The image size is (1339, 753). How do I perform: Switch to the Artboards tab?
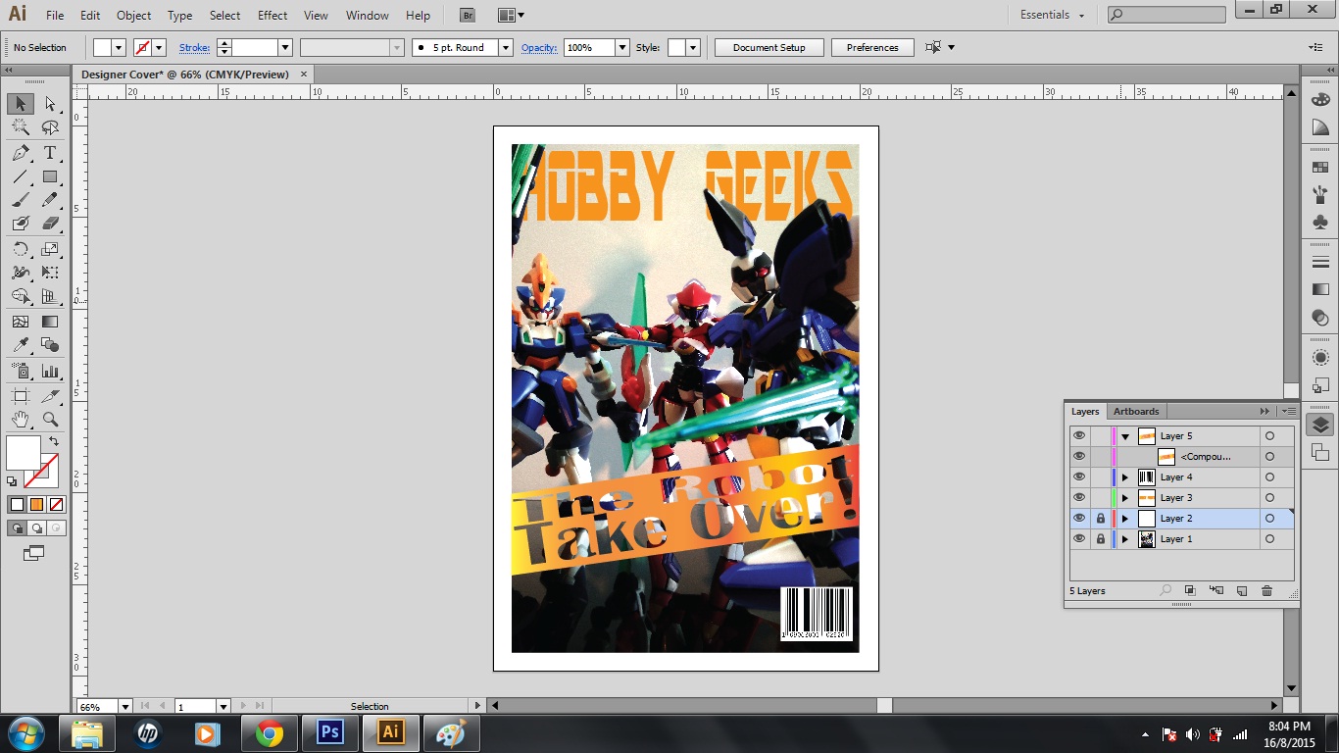(x=1136, y=411)
